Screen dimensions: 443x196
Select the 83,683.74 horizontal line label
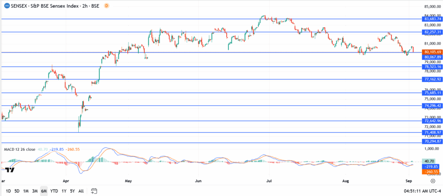click(x=432, y=19)
